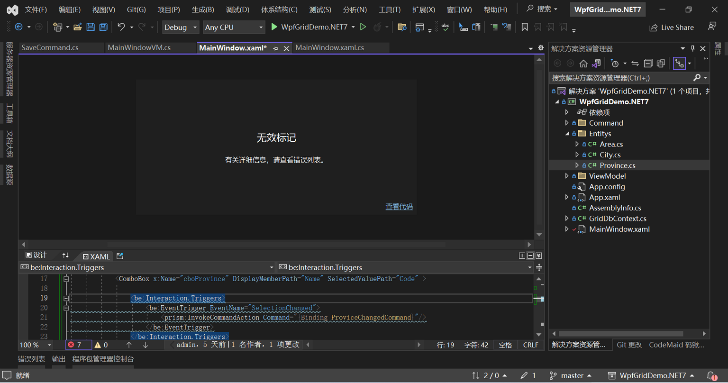The width and height of the screenshot is (728, 383).
Task: Select App.config in Solution Explorer
Action: click(607, 187)
